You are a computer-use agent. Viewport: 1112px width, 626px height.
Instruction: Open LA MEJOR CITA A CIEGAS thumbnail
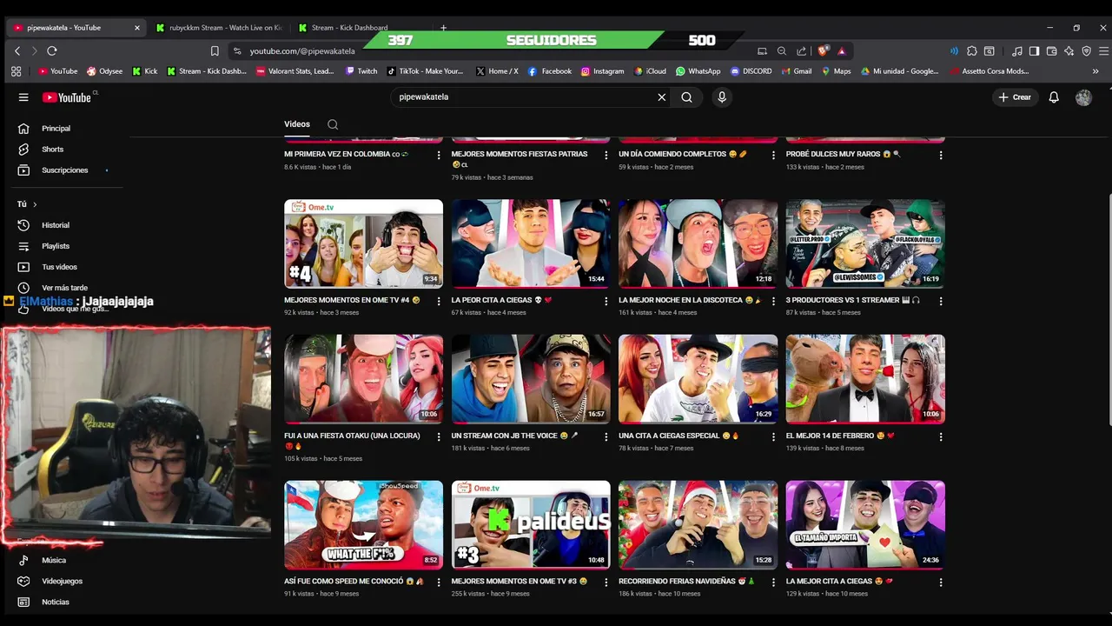[x=865, y=525]
